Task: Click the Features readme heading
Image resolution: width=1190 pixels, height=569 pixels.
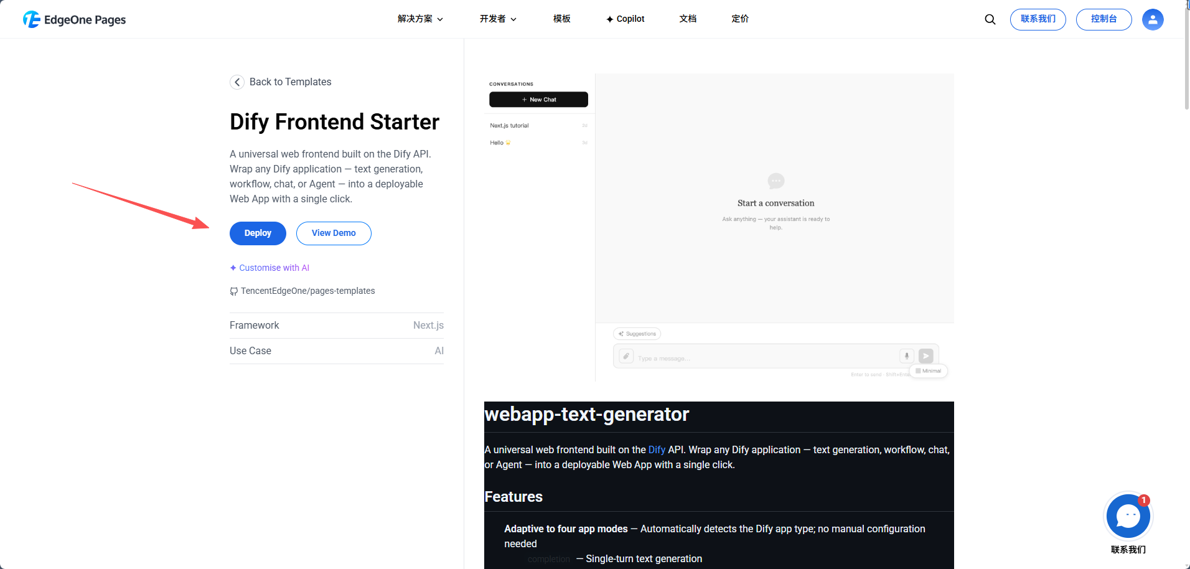Action: click(513, 497)
